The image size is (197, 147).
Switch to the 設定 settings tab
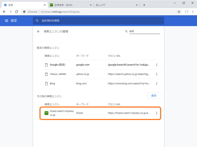pos(24,5)
